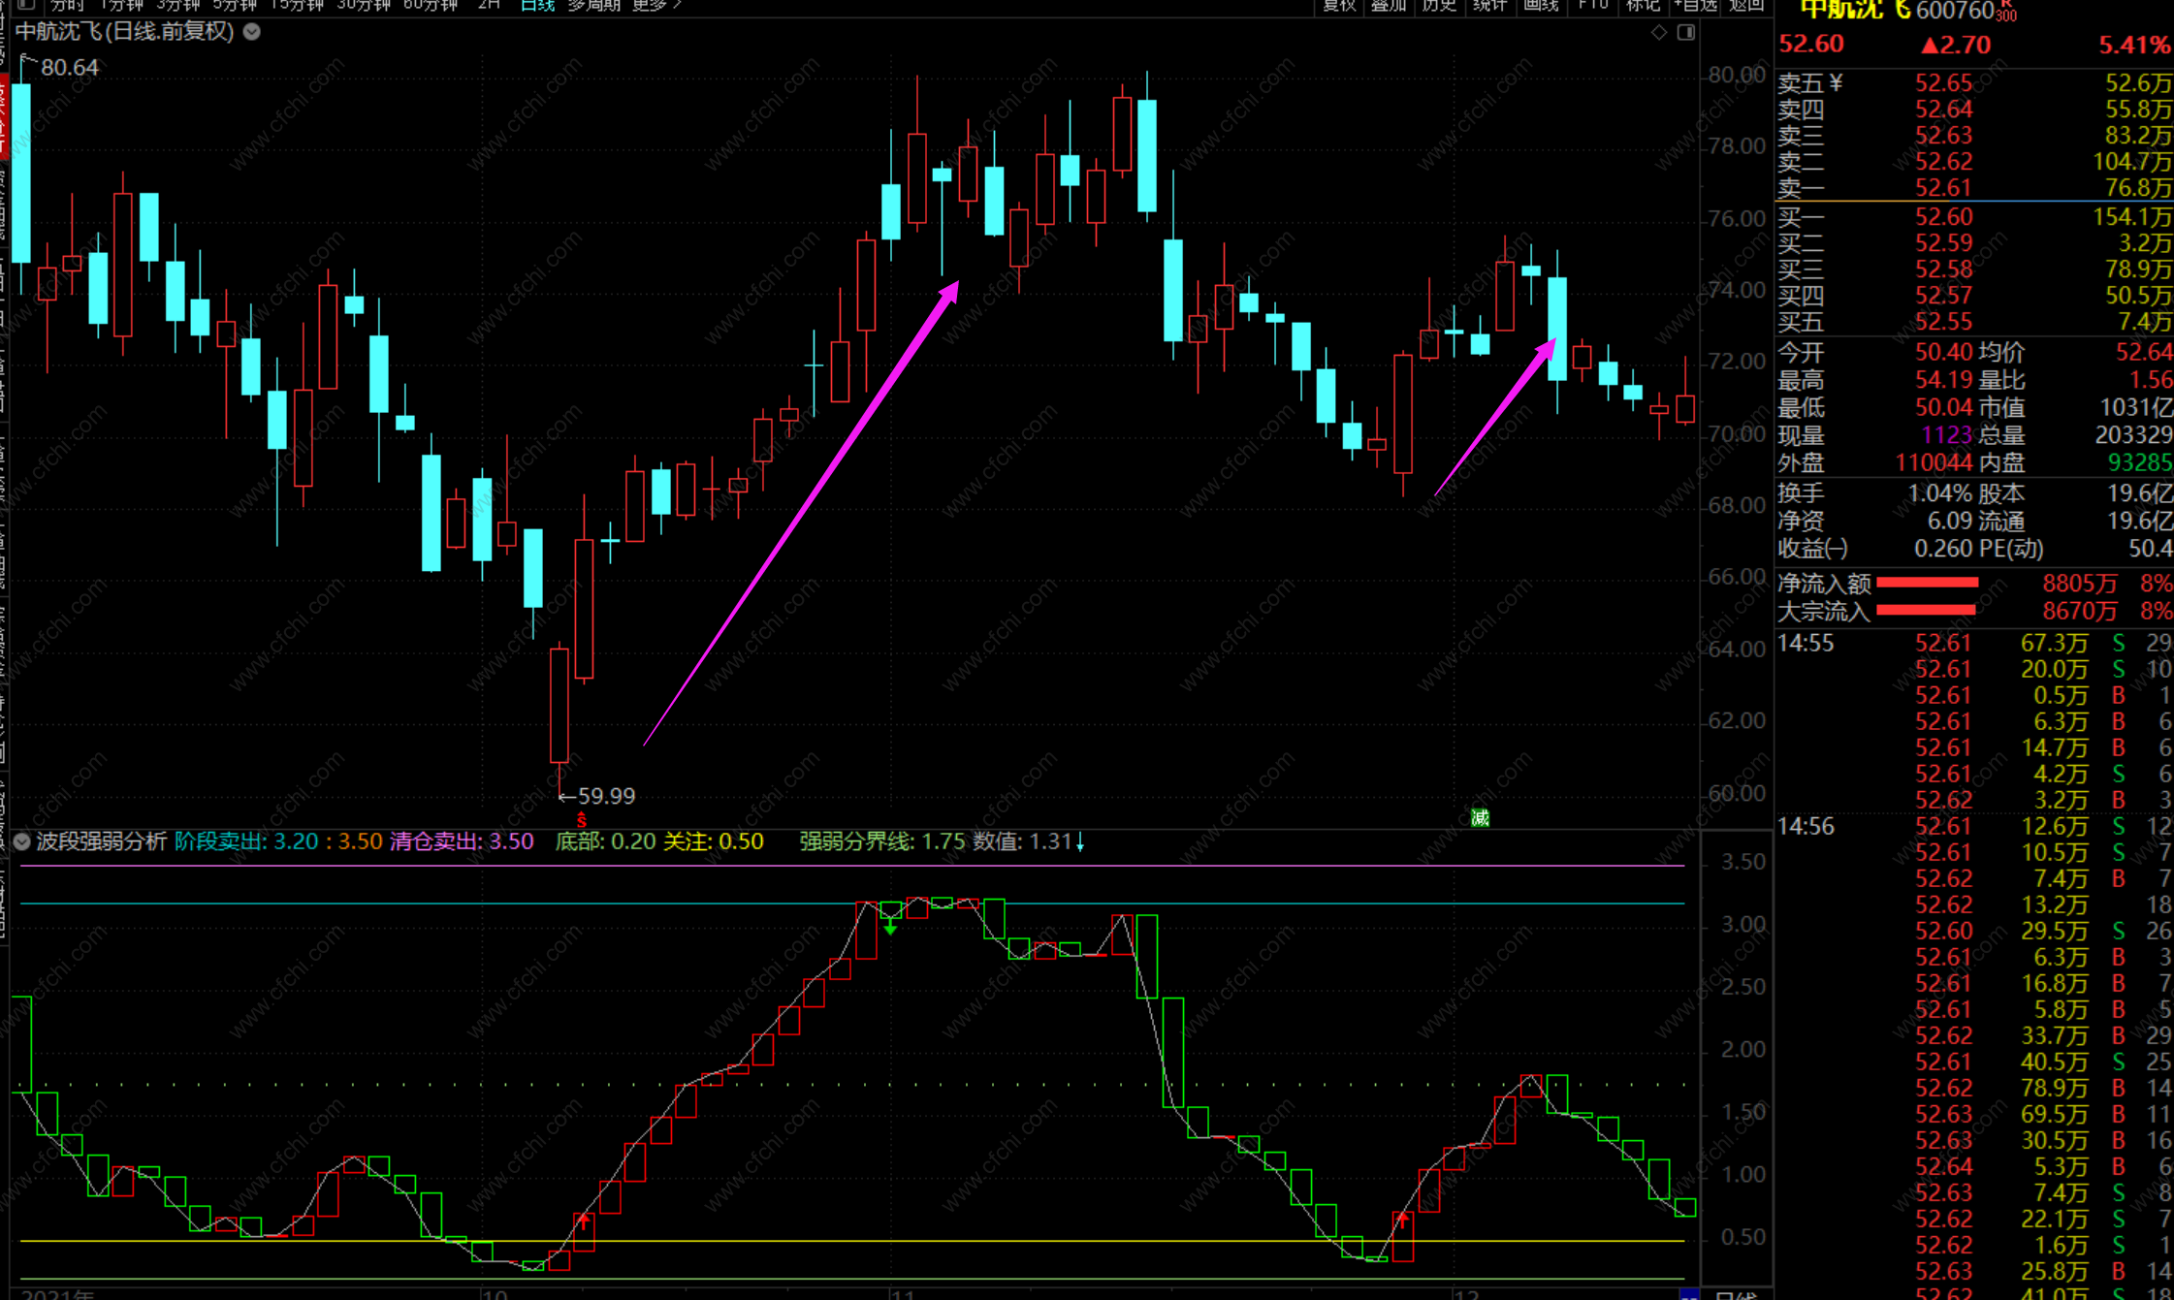Toggle the side panel layout icon
The width and height of the screenshot is (2174, 1300).
(x=1686, y=33)
